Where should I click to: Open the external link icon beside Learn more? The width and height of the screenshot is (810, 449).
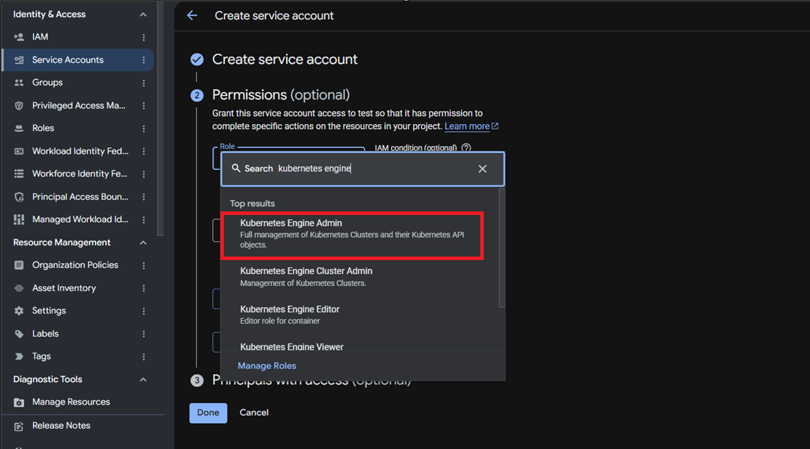(495, 125)
